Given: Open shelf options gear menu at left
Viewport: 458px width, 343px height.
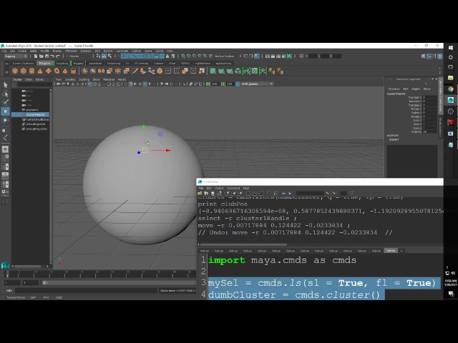Looking at the screenshot, I should 6,72.
